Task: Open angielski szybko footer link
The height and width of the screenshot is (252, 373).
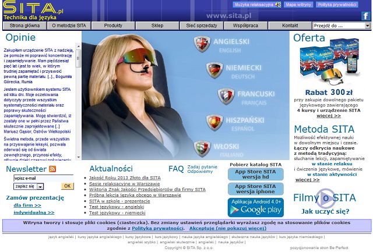Action: click(x=142, y=242)
